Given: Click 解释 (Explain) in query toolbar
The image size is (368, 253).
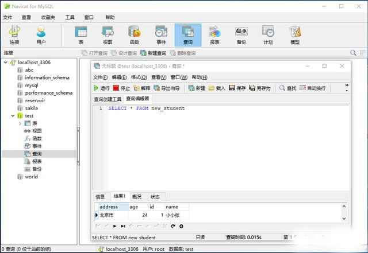Looking at the screenshot, I should click(x=142, y=88).
